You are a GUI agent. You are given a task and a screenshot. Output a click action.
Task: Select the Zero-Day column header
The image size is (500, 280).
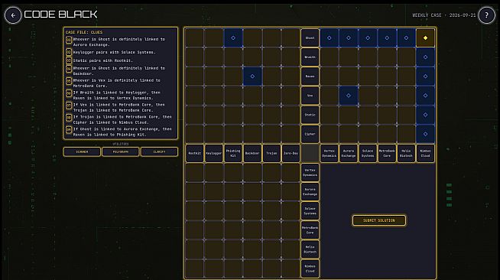pos(291,154)
